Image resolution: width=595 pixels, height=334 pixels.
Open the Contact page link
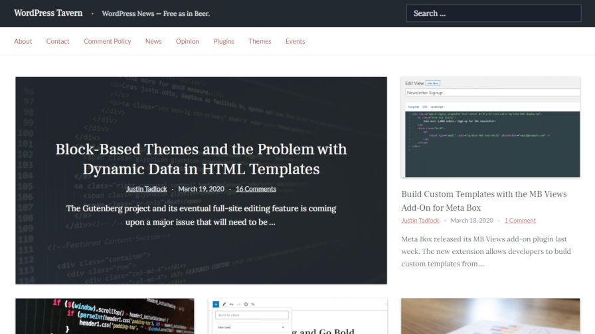coord(58,41)
